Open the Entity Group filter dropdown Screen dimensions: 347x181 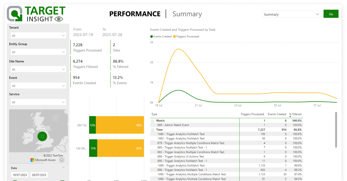pos(38,52)
